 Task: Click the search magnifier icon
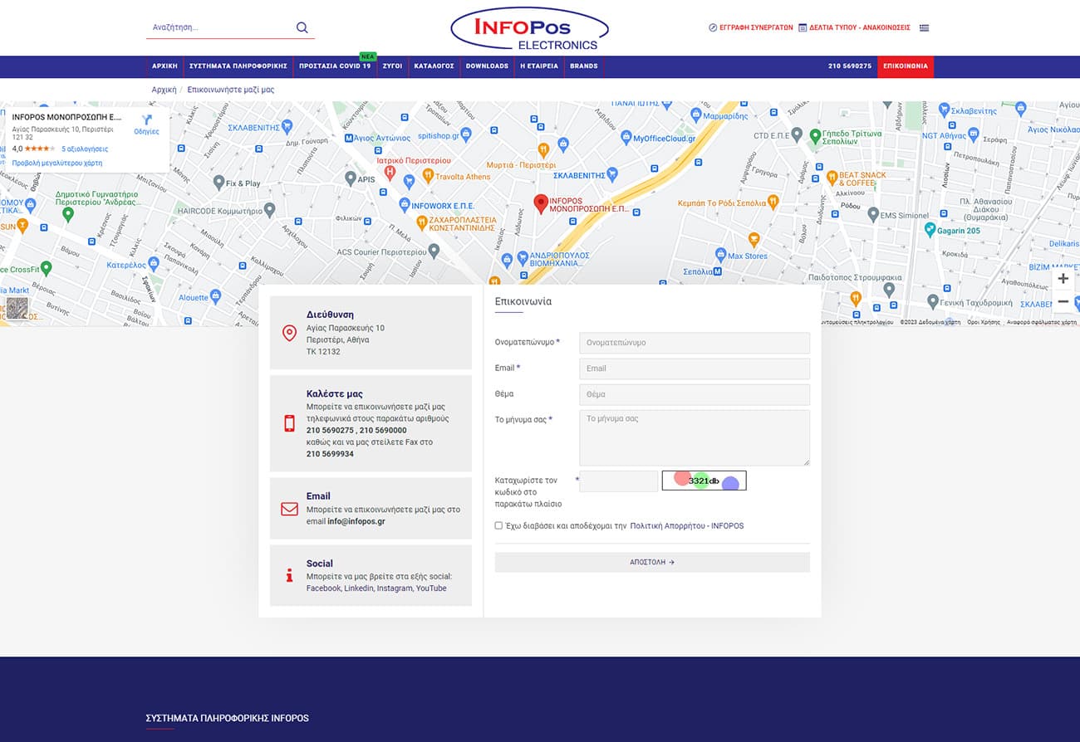coord(302,27)
